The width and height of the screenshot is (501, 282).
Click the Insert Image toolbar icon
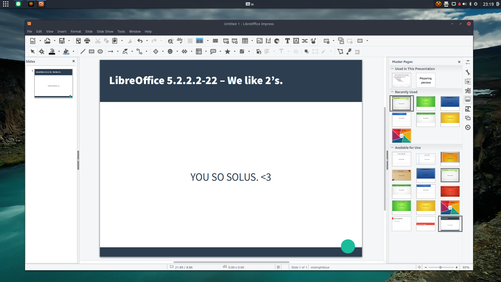[x=259, y=41]
